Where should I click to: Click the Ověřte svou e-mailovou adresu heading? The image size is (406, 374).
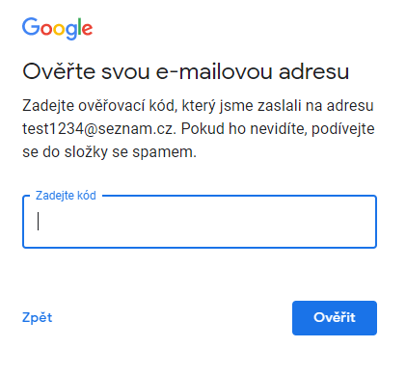[x=186, y=71]
